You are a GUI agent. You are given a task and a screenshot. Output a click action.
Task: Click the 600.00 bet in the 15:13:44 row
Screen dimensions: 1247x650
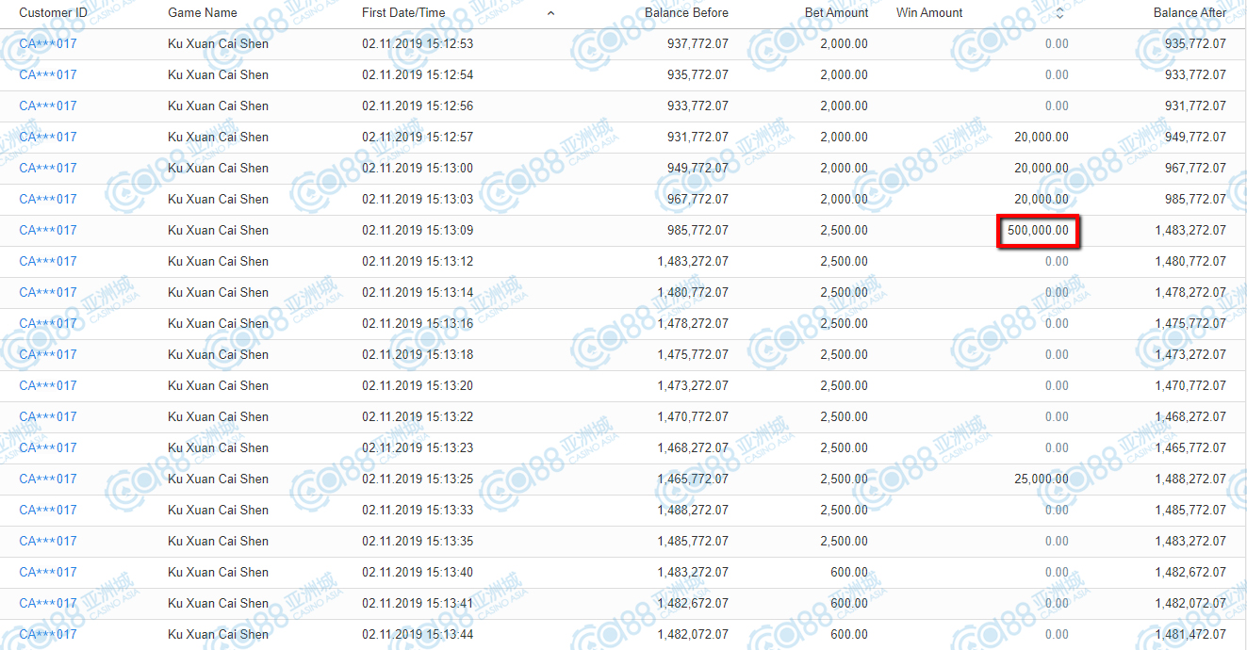[x=849, y=634]
